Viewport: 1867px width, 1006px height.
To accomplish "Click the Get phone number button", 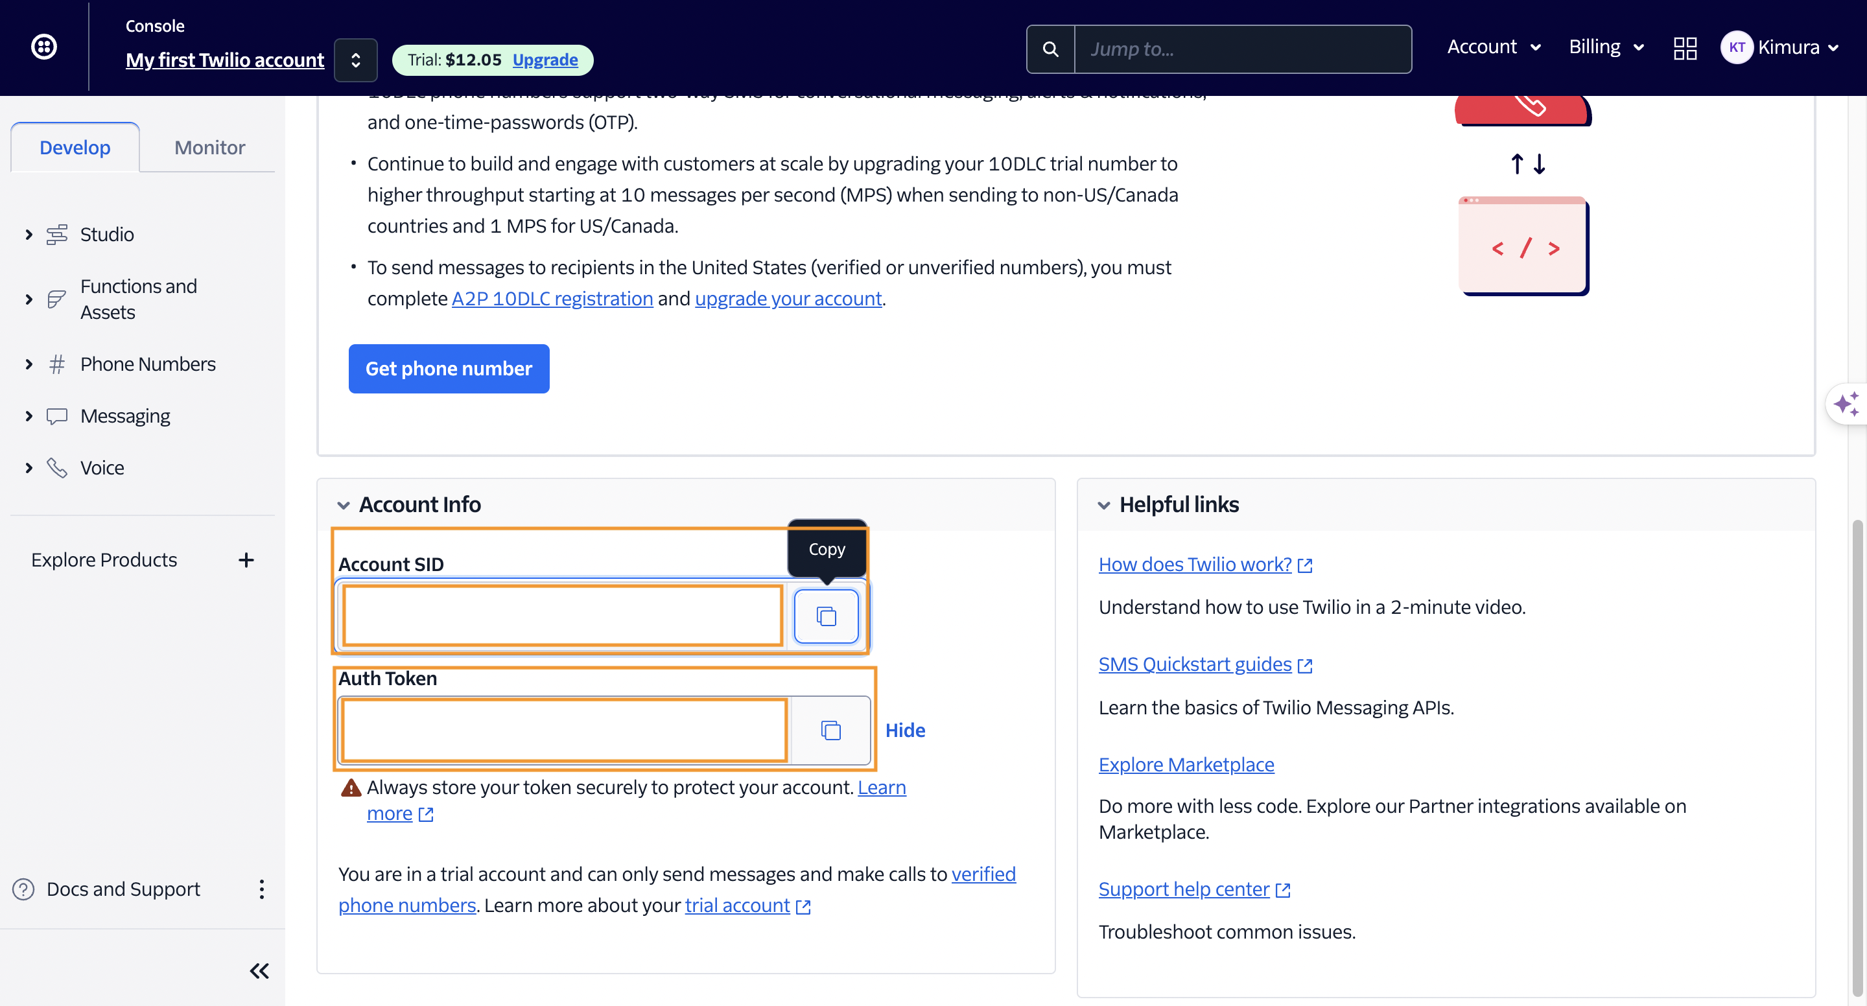I will click(449, 369).
